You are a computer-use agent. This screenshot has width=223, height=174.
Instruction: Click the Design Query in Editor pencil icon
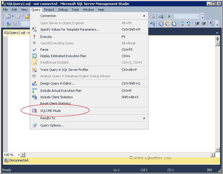[34, 83]
